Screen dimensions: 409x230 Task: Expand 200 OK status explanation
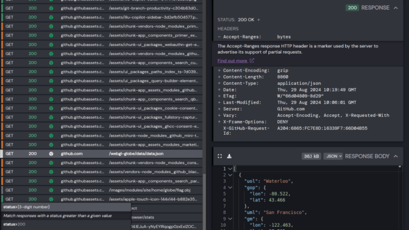(x=258, y=20)
